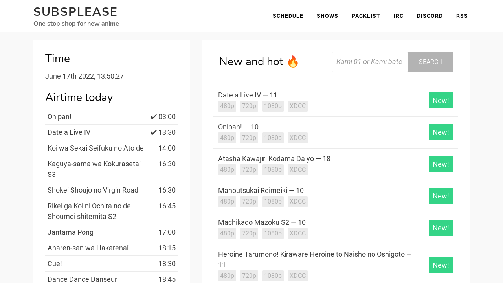Select 720p for Onipan! — 10

(x=249, y=138)
